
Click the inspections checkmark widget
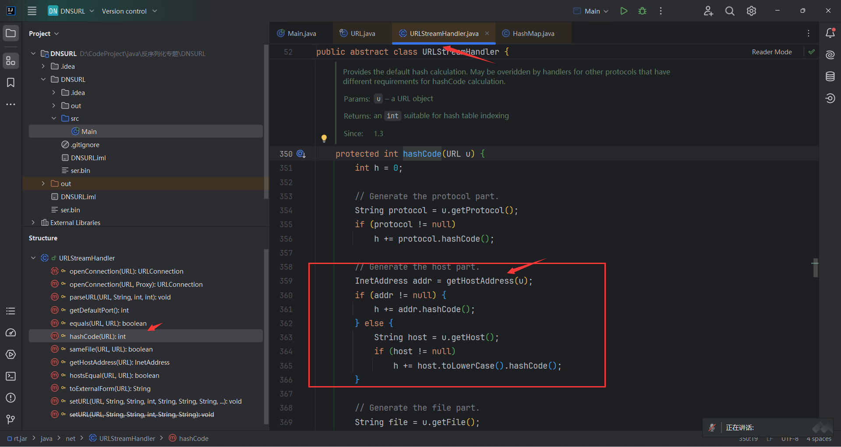812,52
